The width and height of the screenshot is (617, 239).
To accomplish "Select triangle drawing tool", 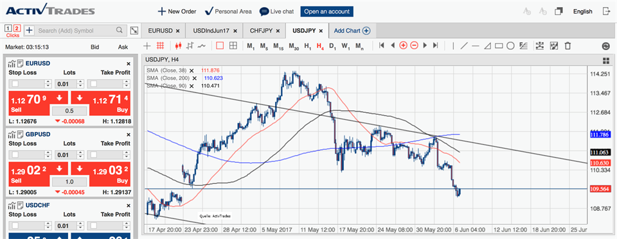I will pyautogui.click(x=487, y=46).
